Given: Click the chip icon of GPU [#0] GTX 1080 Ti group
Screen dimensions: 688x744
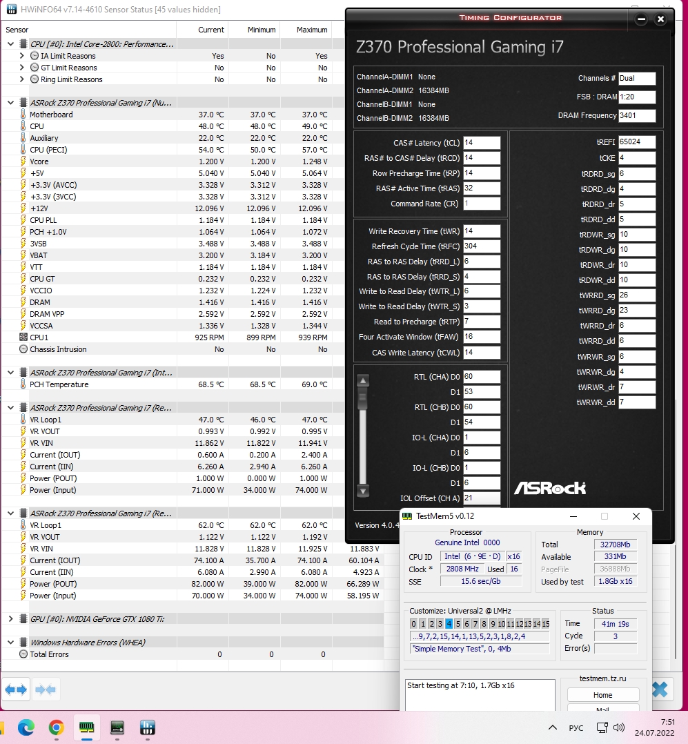Looking at the screenshot, I should 23,618.
